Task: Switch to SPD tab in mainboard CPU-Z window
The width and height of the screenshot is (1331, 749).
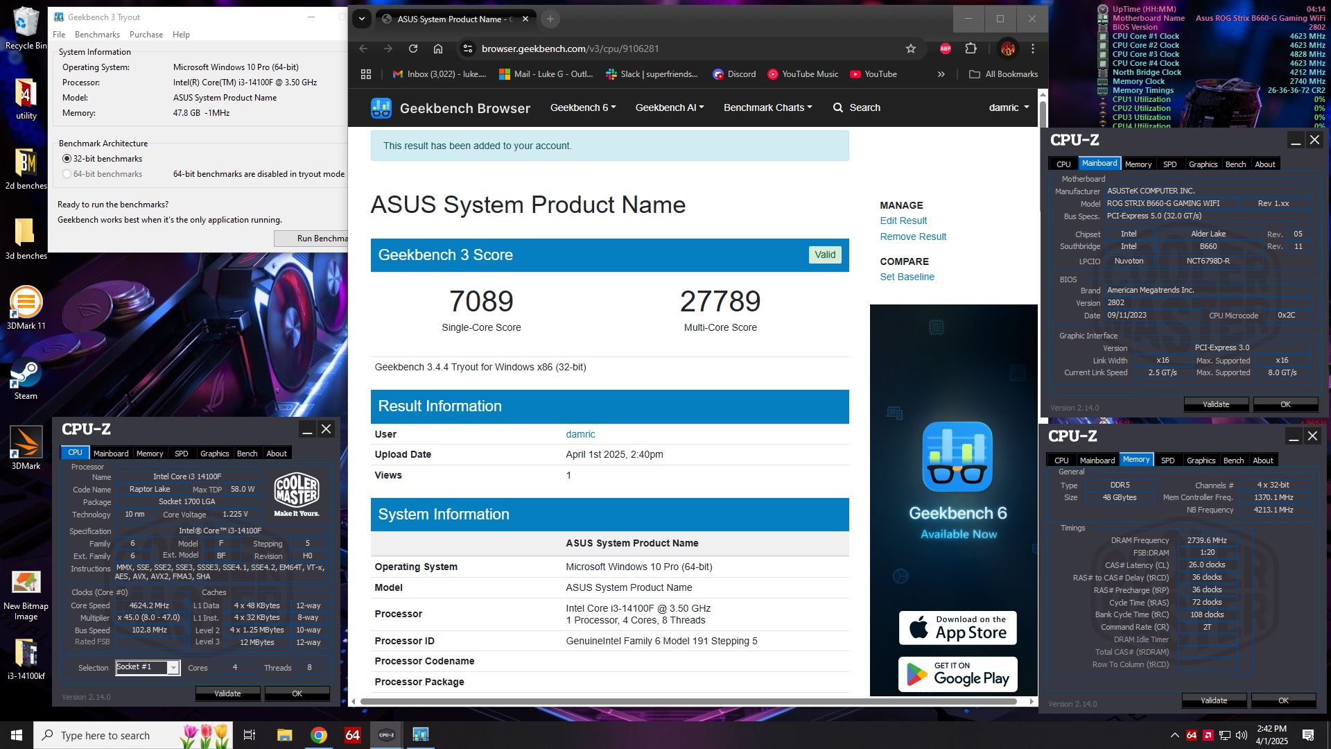Action: pos(1170,164)
